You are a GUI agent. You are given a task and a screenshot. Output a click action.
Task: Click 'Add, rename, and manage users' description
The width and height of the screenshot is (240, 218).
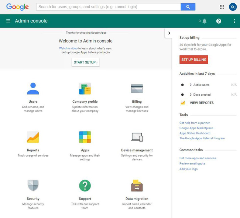(x=33, y=109)
